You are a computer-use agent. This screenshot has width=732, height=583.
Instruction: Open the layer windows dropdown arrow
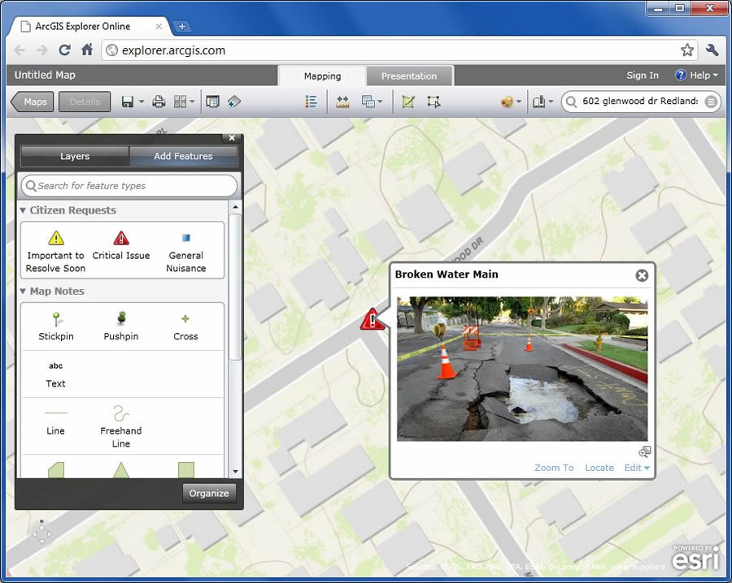(x=380, y=101)
